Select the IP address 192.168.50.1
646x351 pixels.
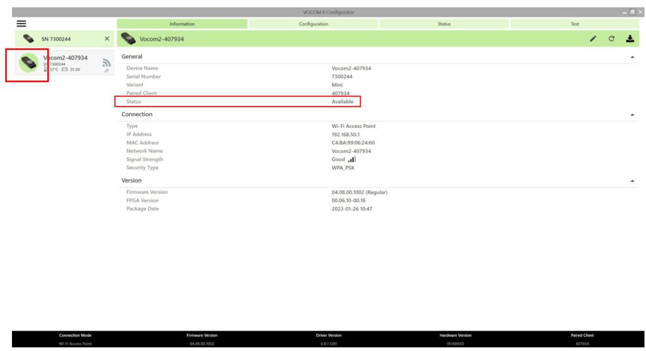tap(346, 135)
